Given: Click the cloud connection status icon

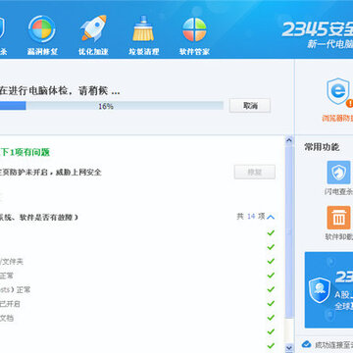Looking at the screenshot, I should coord(306,344).
